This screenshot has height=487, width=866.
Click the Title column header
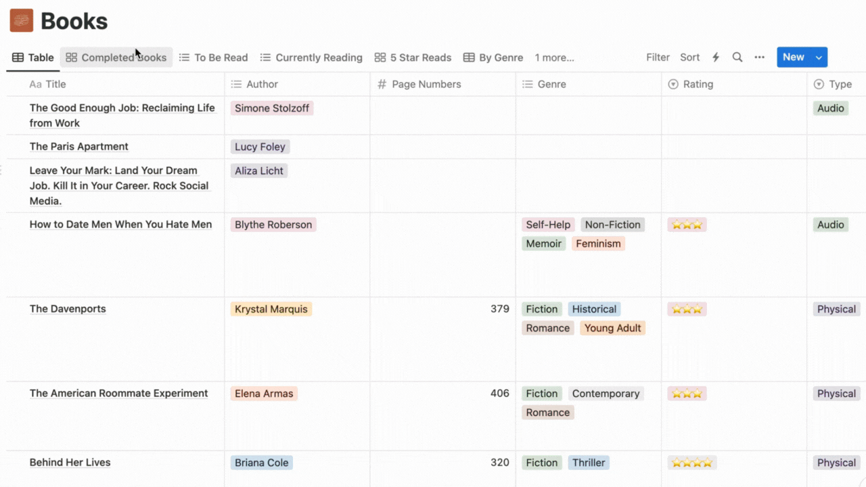pyautogui.click(x=55, y=85)
